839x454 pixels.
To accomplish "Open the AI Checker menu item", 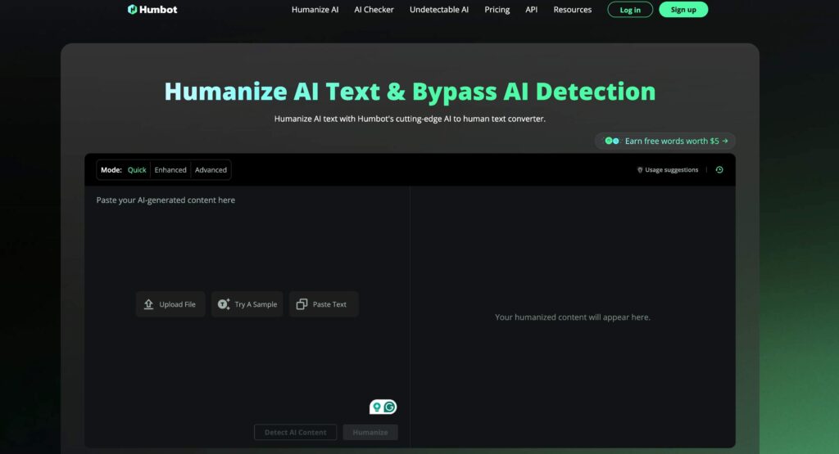I will point(374,10).
